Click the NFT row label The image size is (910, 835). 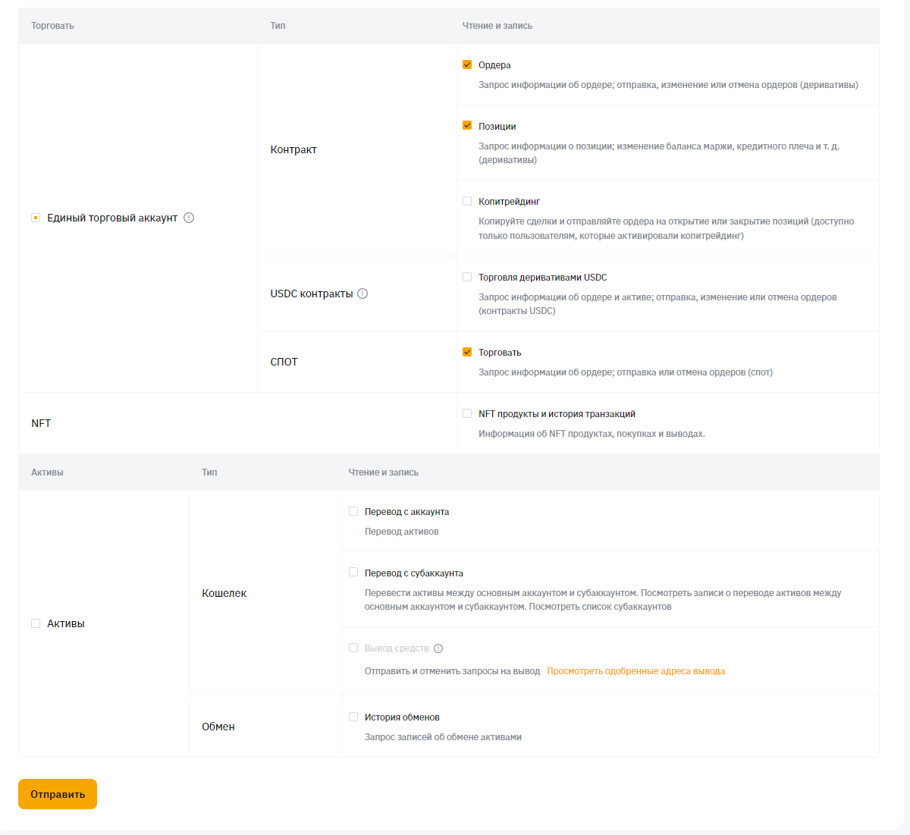[41, 423]
